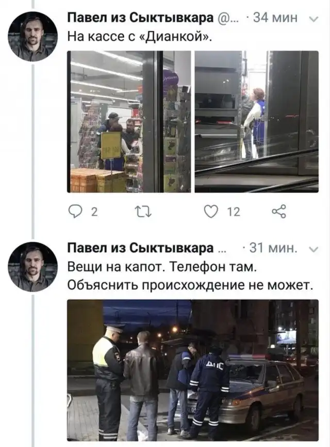Open the left checkout store photo
Image resolution: width=330 pixels, height=447 pixels.
click(129, 122)
